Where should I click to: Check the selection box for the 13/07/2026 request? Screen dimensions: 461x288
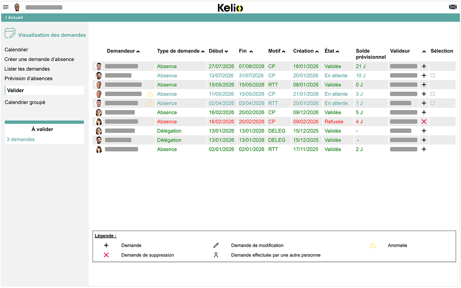432,75
